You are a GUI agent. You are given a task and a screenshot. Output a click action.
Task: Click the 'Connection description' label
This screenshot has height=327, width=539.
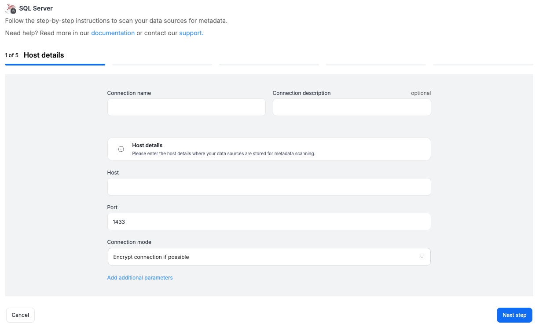pos(302,93)
